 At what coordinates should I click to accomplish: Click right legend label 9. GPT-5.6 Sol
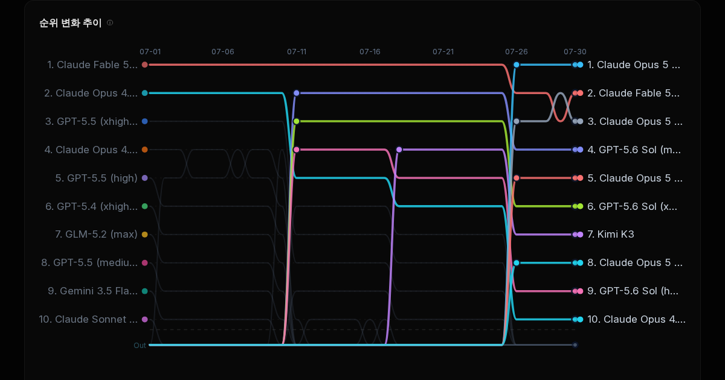click(x=633, y=291)
